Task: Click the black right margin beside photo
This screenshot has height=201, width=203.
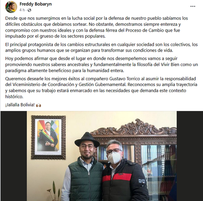Action: pos(190,156)
